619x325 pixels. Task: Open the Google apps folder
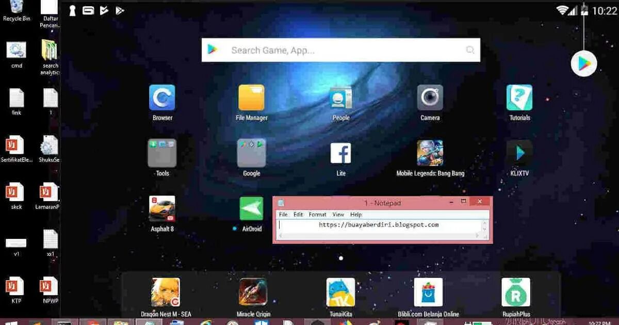[251, 153]
